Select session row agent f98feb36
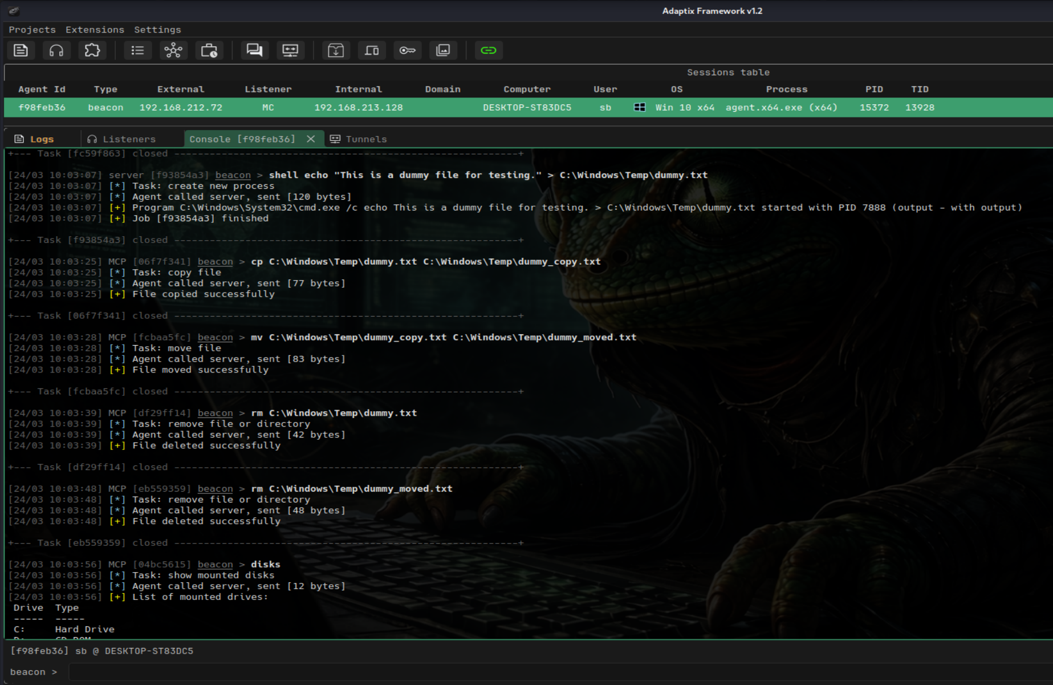The height and width of the screenshot is (685, 1053). (528, 107)
